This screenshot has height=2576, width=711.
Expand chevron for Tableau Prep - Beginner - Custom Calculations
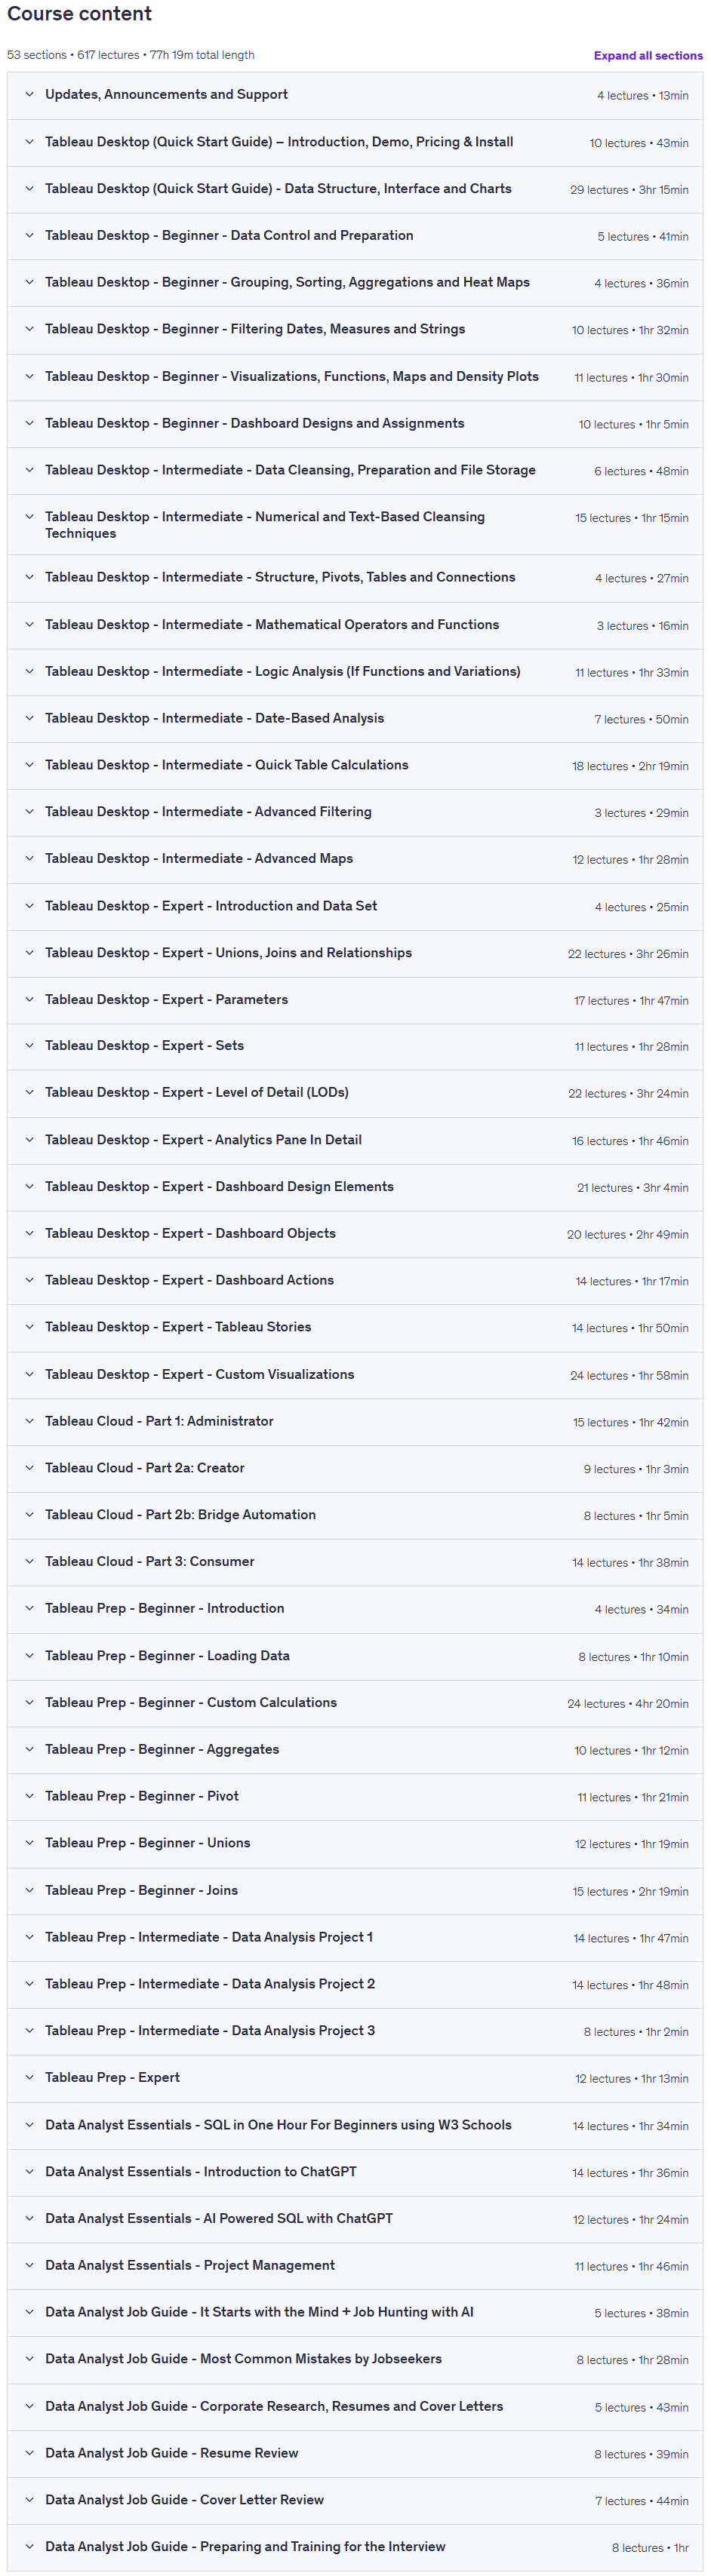click(29, 1702)
